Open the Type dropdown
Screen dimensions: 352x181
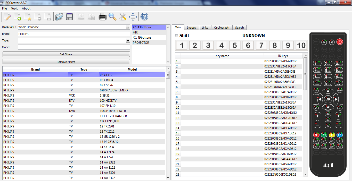128,40
